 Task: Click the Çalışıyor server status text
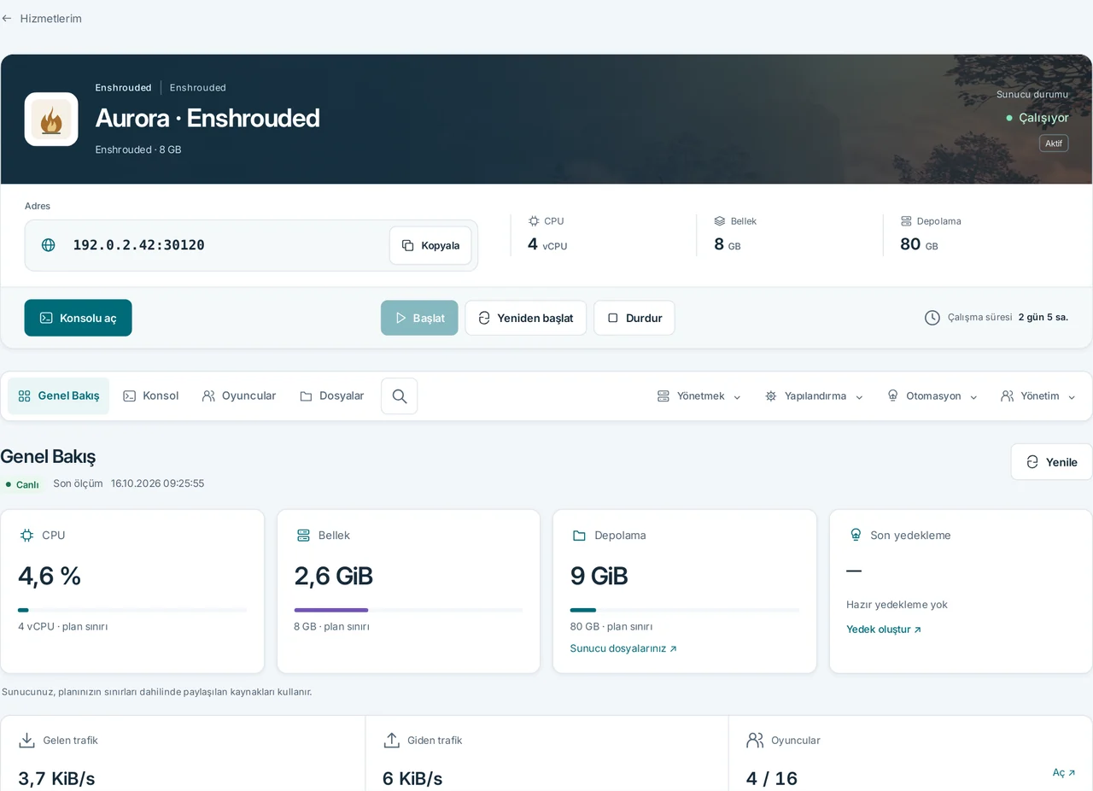coord(1043,118)
